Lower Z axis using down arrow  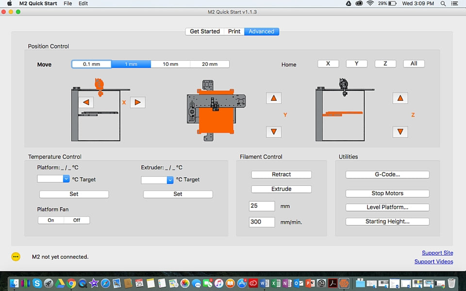(400, 131)
